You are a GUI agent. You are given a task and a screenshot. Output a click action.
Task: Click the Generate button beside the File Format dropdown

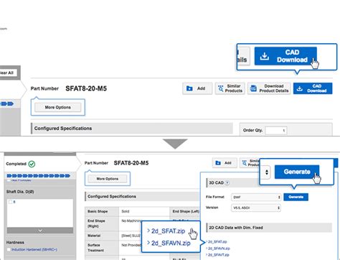(296, 197)
